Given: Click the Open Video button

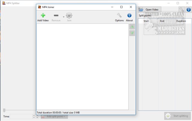Looking at the screenshot, I should click(150, 10).
